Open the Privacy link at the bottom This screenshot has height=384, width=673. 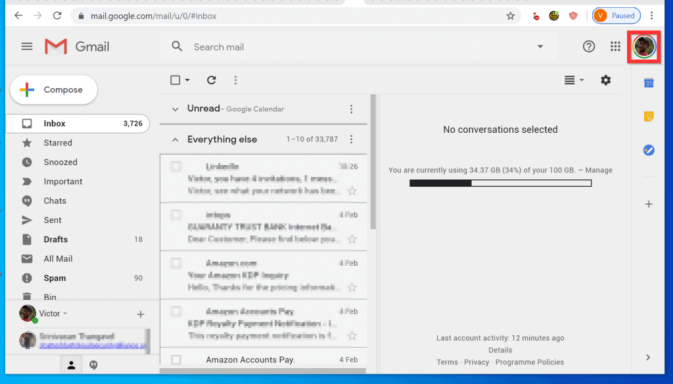tap(476, 362)
